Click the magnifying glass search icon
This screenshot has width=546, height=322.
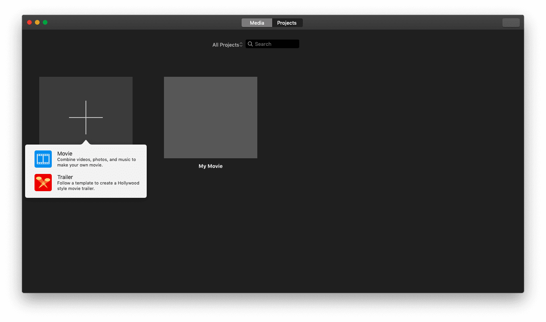click(x=250, y=44)
